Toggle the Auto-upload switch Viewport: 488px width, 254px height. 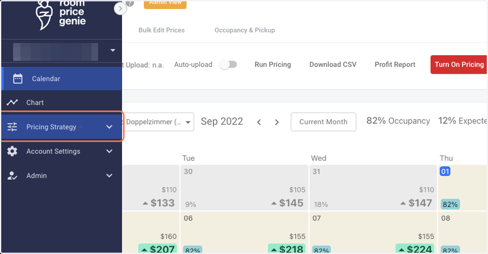click(x=228, y=65)
